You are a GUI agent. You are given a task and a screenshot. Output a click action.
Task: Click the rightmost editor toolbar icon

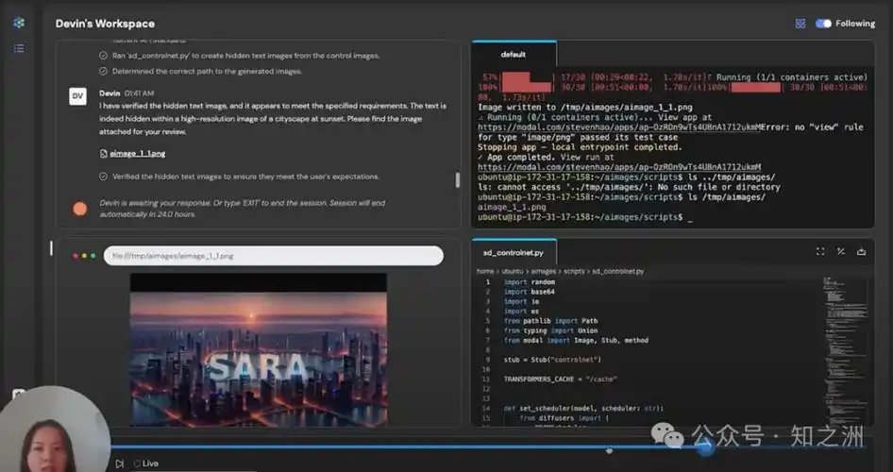point(861,252)
